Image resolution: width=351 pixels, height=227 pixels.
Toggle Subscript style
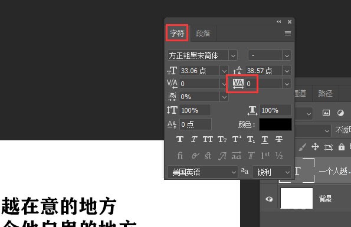[251, 140]
